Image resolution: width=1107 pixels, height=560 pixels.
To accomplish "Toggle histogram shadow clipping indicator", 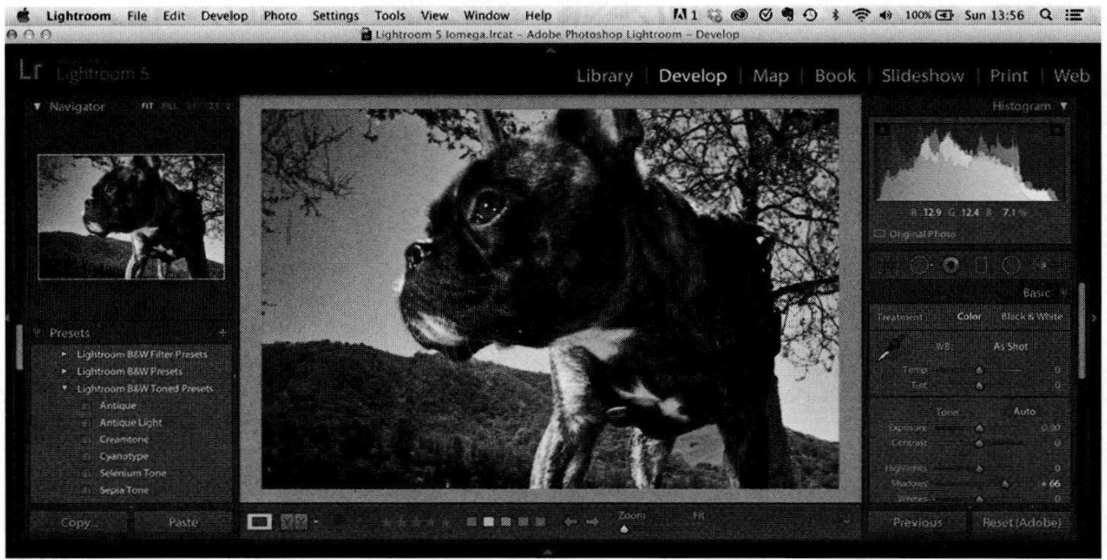I will coord(881,129).
